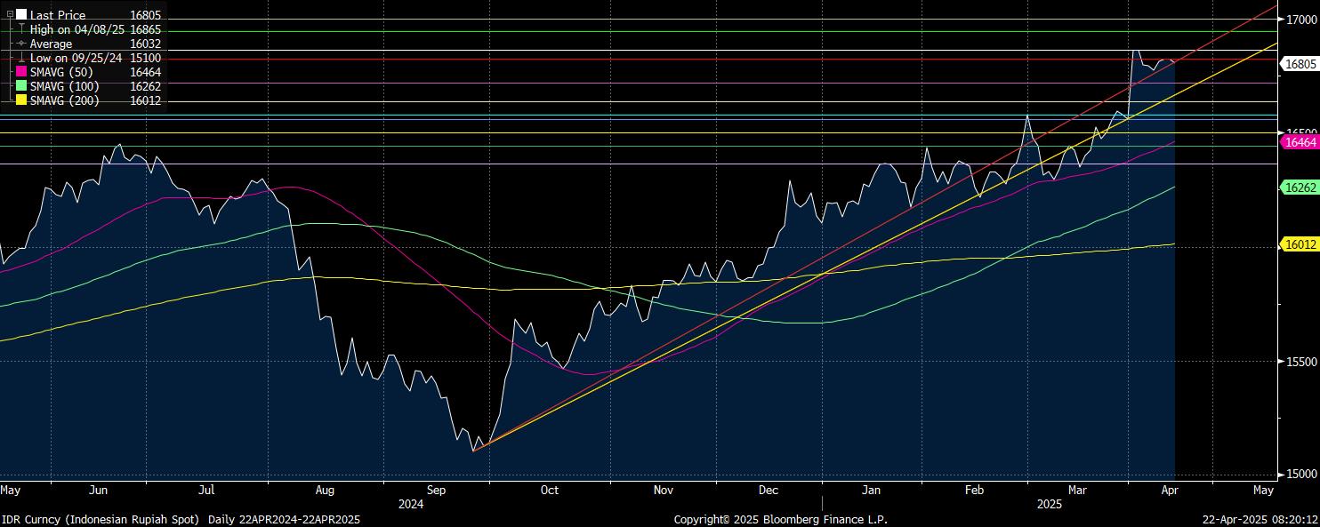The width and height of the screenshot is (1320, 527).
Task: Click the Last Price legend label
Action: coord(58,15)
